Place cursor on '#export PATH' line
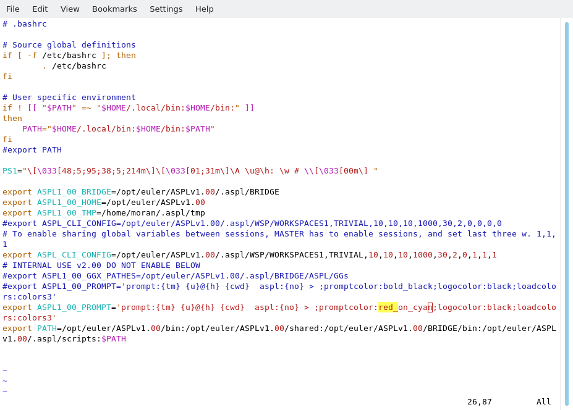The image size is (573, 410). click(32, 150)
